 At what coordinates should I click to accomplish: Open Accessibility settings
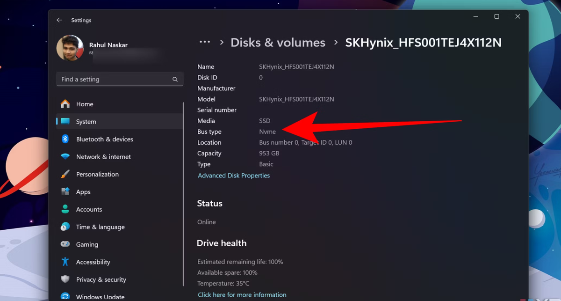click(x=119, y=262)
